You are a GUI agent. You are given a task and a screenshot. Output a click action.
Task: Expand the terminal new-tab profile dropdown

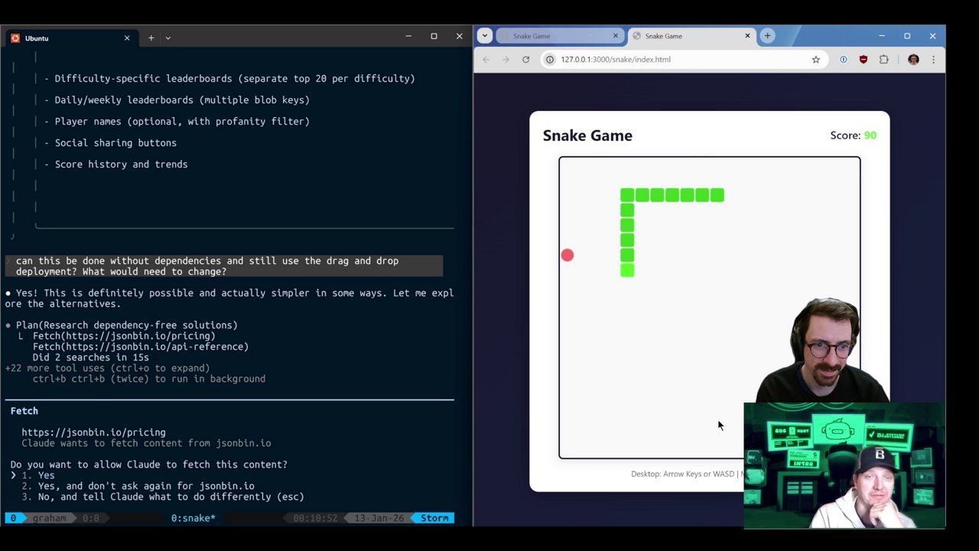(x=168, y=37)
